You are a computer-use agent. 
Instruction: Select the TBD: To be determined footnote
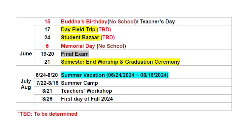pos(47,114)
